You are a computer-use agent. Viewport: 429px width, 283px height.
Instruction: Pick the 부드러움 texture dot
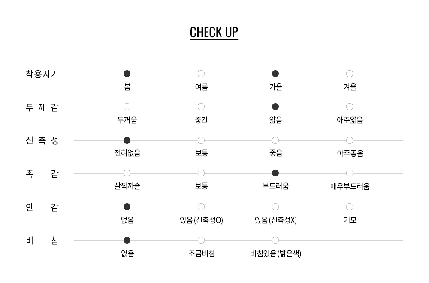click(x=275, y=173)
